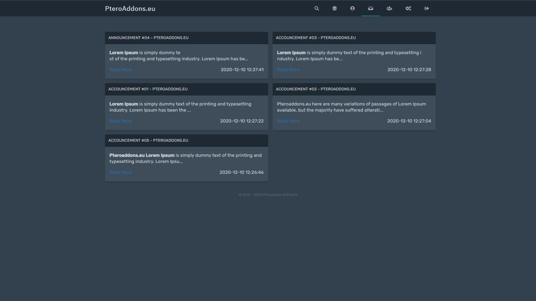
Task: Select the active announcements icon in navbar
Action: (x=370, y=8)
